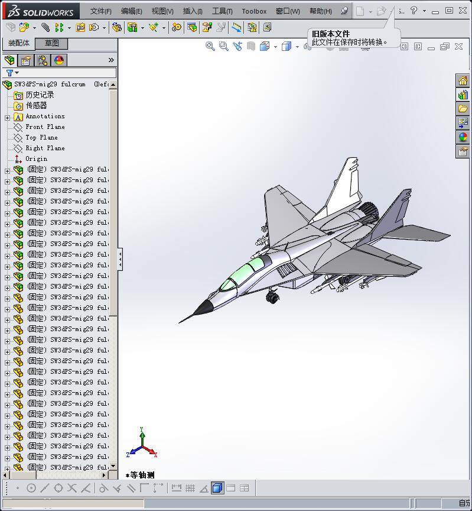
Task: Open SolidWorks Resources home icon in task pane
Action: coord(463,80)
